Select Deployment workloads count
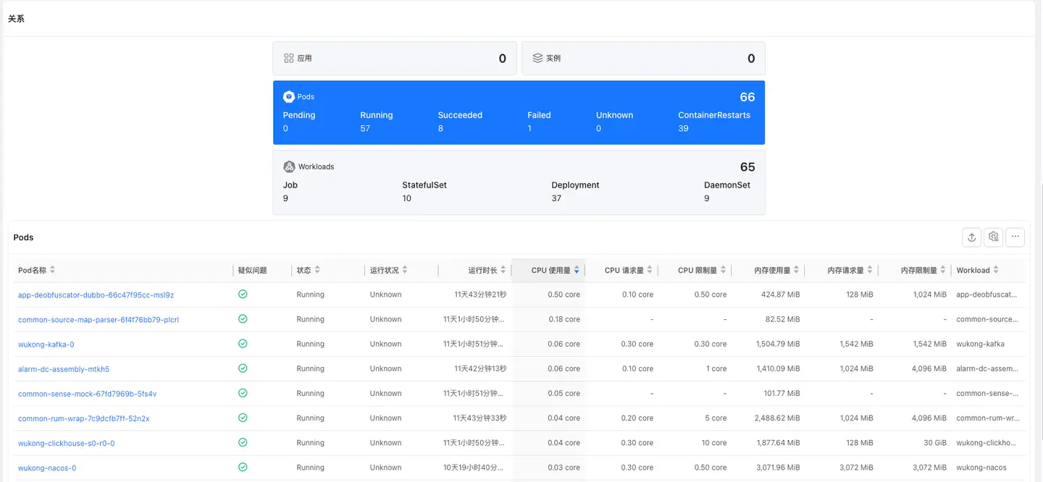The height and width of the screenshot is (482, 1043). (556, 198)
